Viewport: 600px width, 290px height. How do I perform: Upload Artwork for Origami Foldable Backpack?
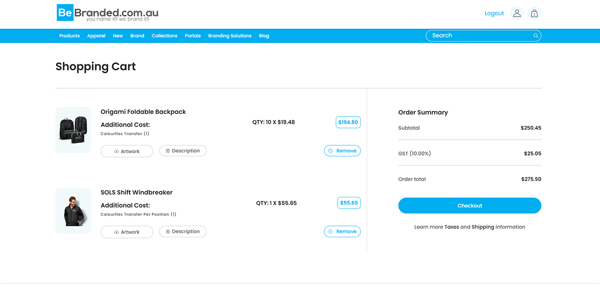[127, 151]
